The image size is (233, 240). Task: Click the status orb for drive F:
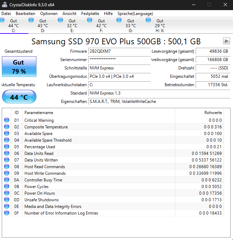[90, 20]
